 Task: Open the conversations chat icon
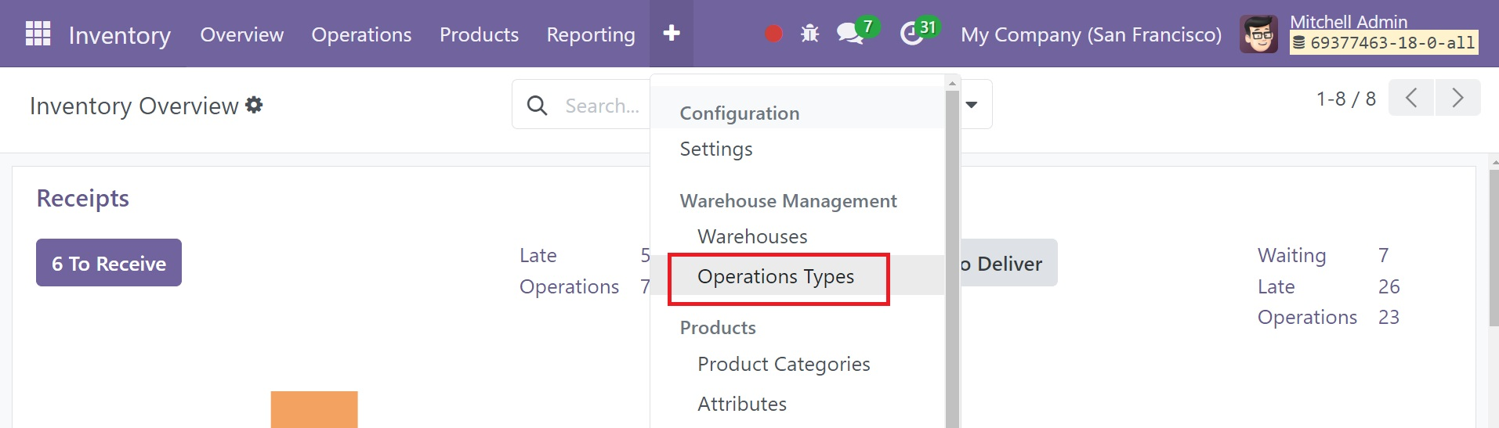click(850, 34)
